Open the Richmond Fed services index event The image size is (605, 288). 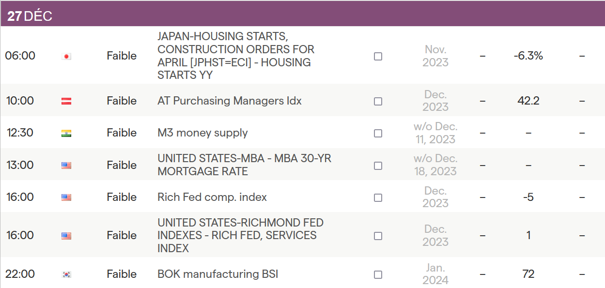pyautogui.click(x=240, y=235)
